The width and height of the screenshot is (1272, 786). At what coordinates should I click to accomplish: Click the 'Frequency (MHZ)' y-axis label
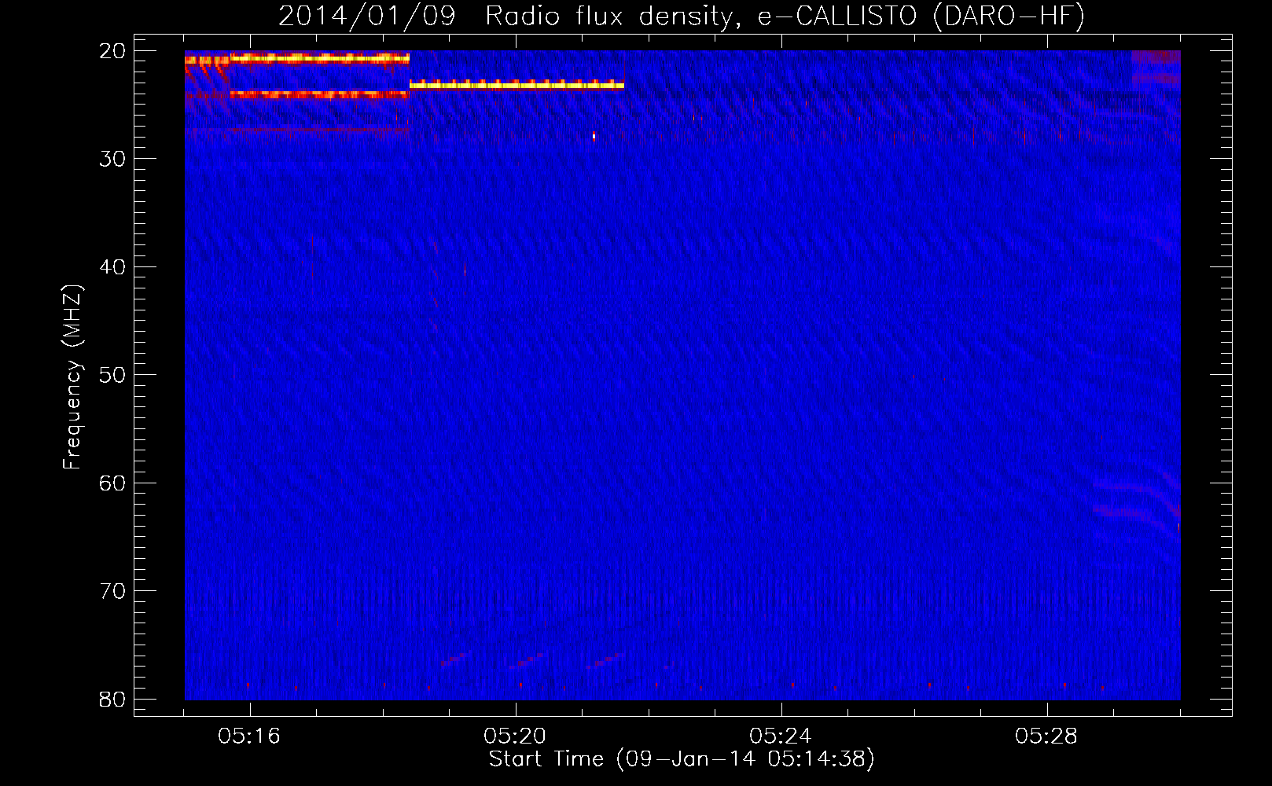pyautogui.click(x=72, y=377)
